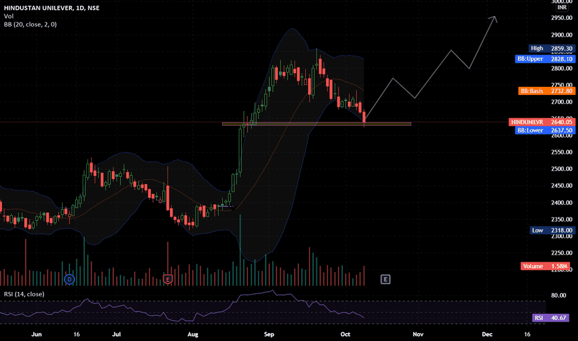Click the upcoming earnings 'E' marker near Nov
This screenshot has height=341, width=578.
point(385,280)
